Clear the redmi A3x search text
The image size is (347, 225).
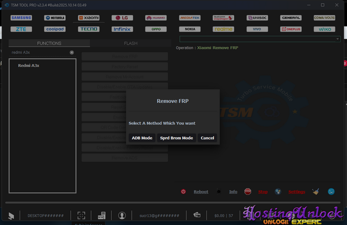coord(72,52)
